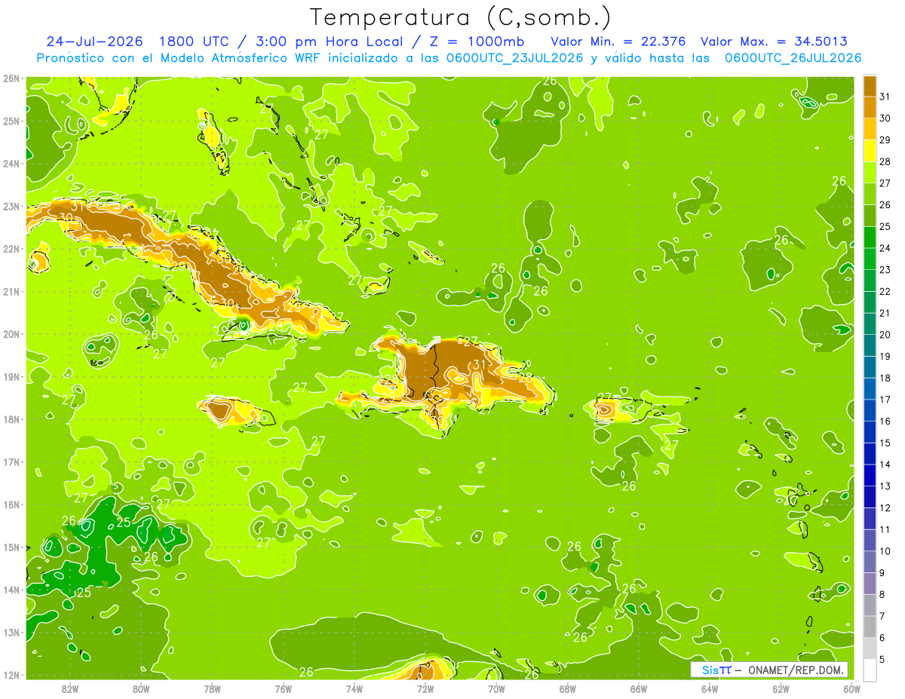Select the date '24-Jul-2026' in header
905x699 pixels.
coord(94,41)
